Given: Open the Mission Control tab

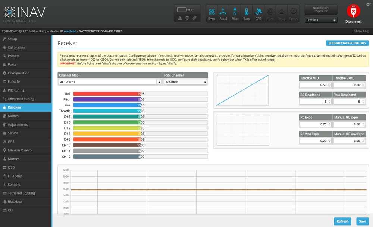Looking at the screenshot, I should [x=26, y=150].
